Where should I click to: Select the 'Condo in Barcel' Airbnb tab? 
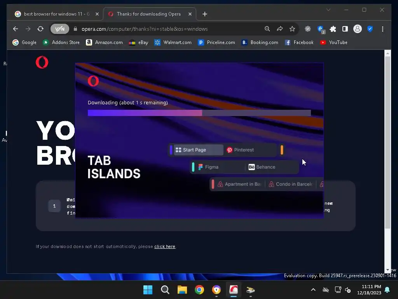[x=291, y=184]
